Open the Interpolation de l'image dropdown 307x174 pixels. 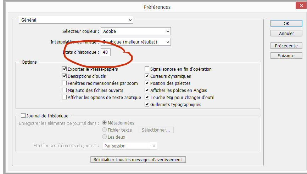(135, 42)
